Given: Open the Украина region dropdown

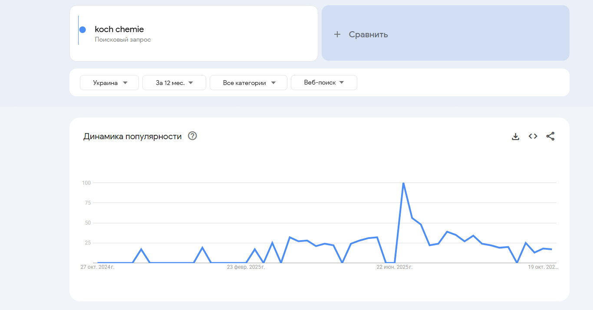Looking at the screenshot, I should click(x=109, y=83).
